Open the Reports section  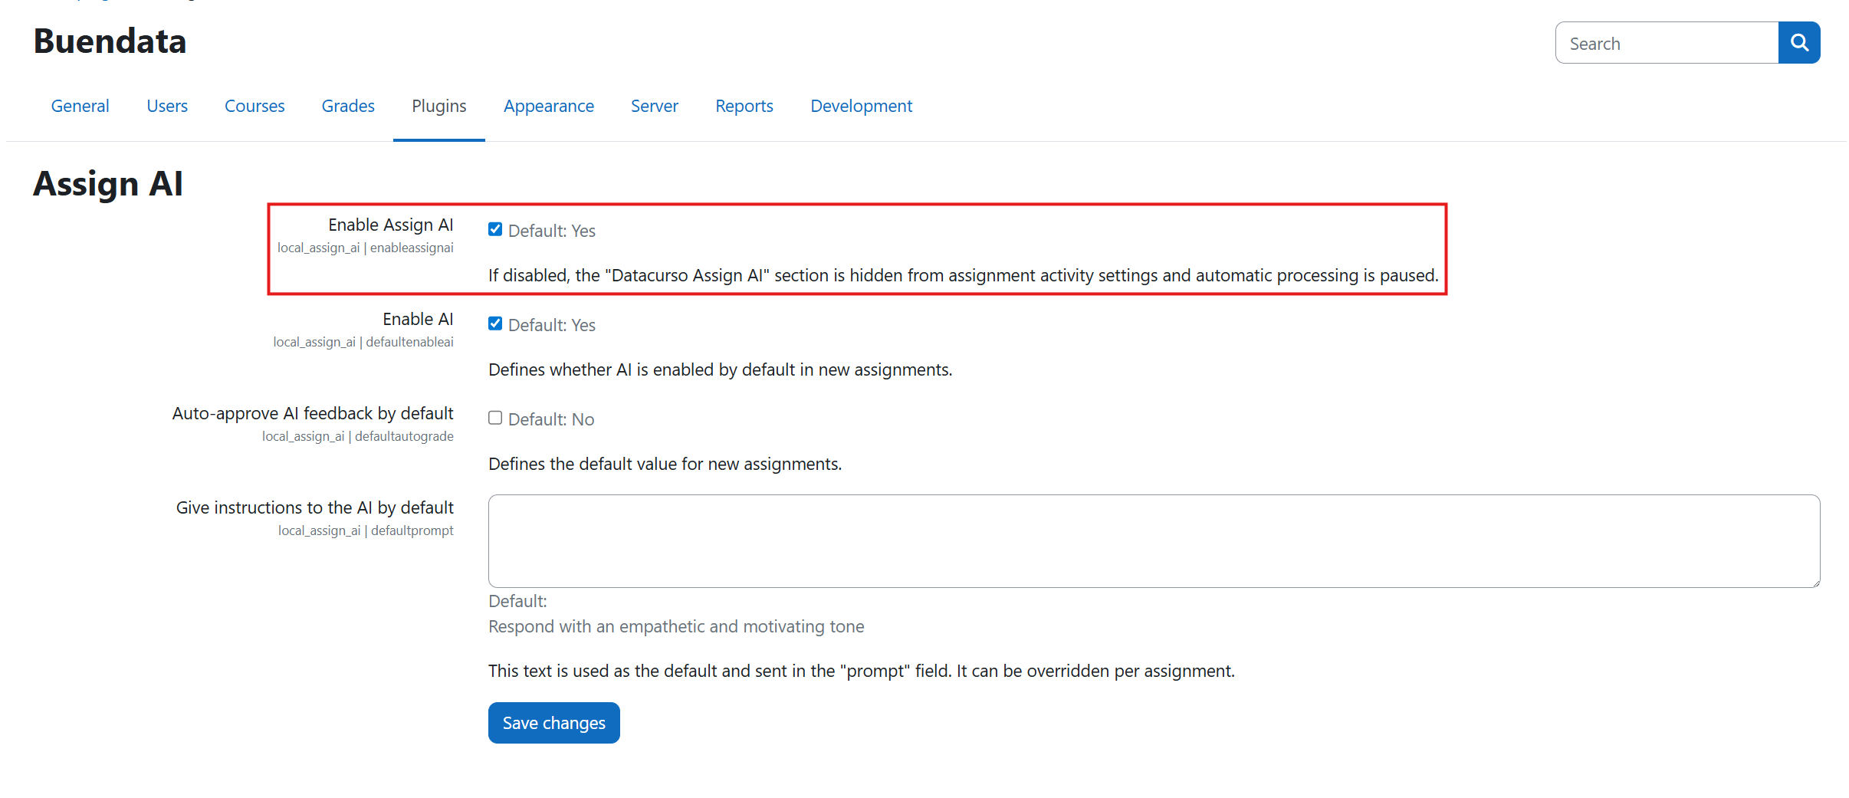coord(744,106)
